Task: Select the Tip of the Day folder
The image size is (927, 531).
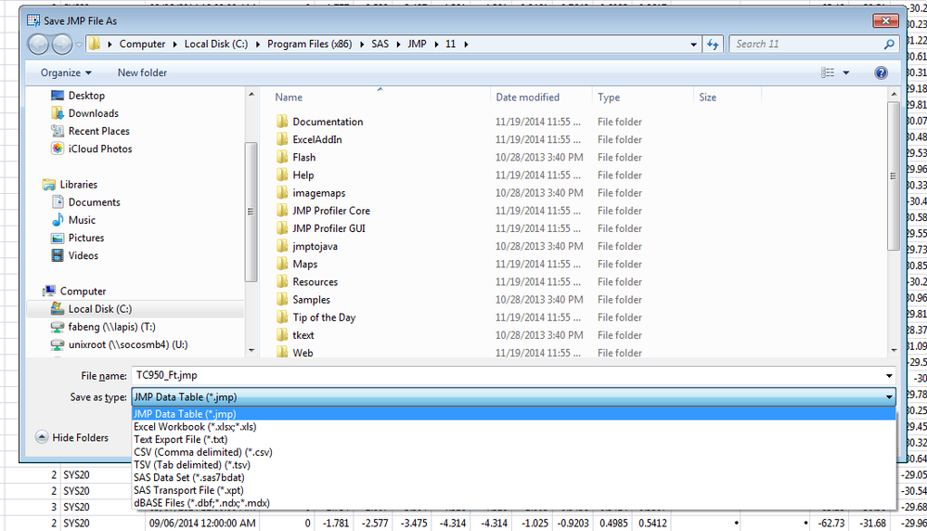Action: point(324,317)
